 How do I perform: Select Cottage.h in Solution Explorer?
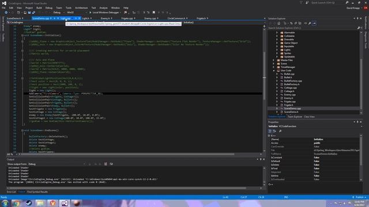click(289, 91)
